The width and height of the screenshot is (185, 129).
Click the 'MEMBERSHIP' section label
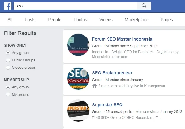pyautogui.click(x=16, y=80)
